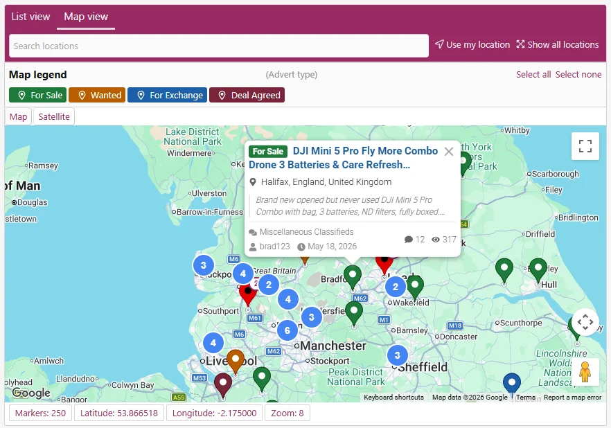Click the Latitude: 53.866518 status box
Screen dimensions: 611x428
119,413
